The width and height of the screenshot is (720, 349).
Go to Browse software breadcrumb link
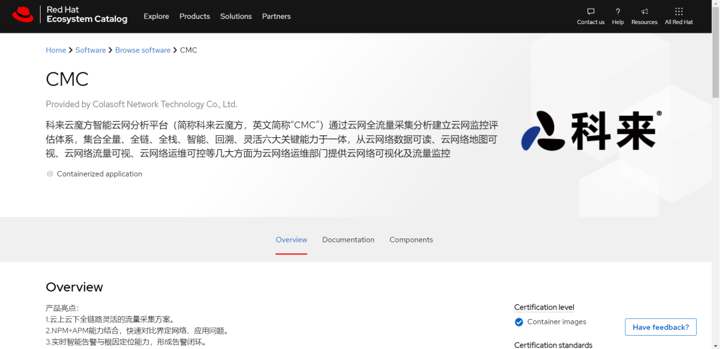143,50
